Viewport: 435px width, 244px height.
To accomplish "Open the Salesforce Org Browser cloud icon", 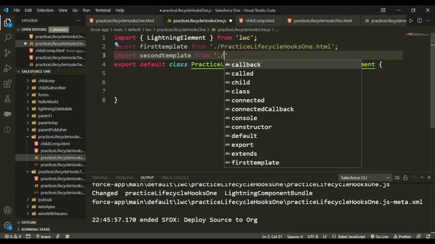I will [7, 114].
